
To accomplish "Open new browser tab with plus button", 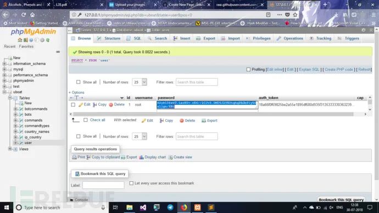I will point(325,4).
